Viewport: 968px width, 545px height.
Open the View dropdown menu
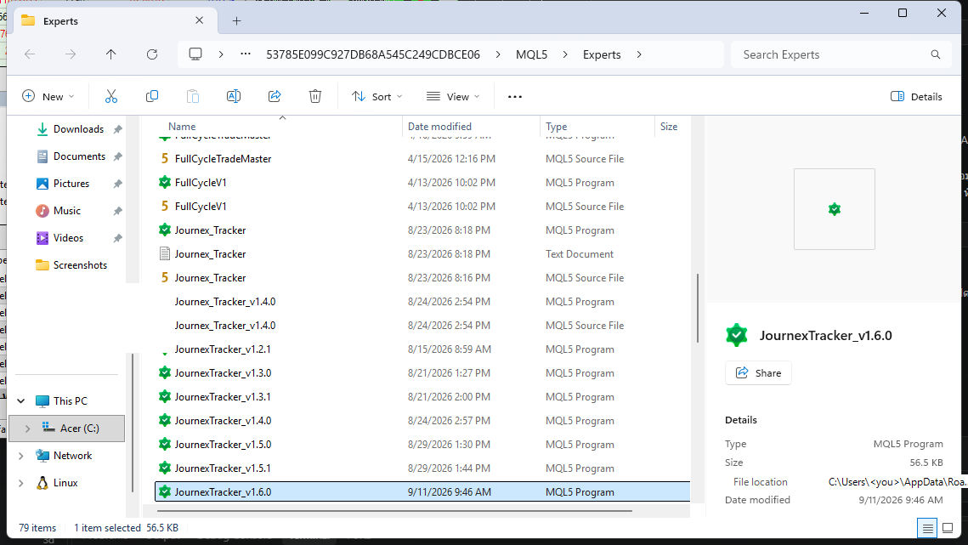tap(453, 96)
